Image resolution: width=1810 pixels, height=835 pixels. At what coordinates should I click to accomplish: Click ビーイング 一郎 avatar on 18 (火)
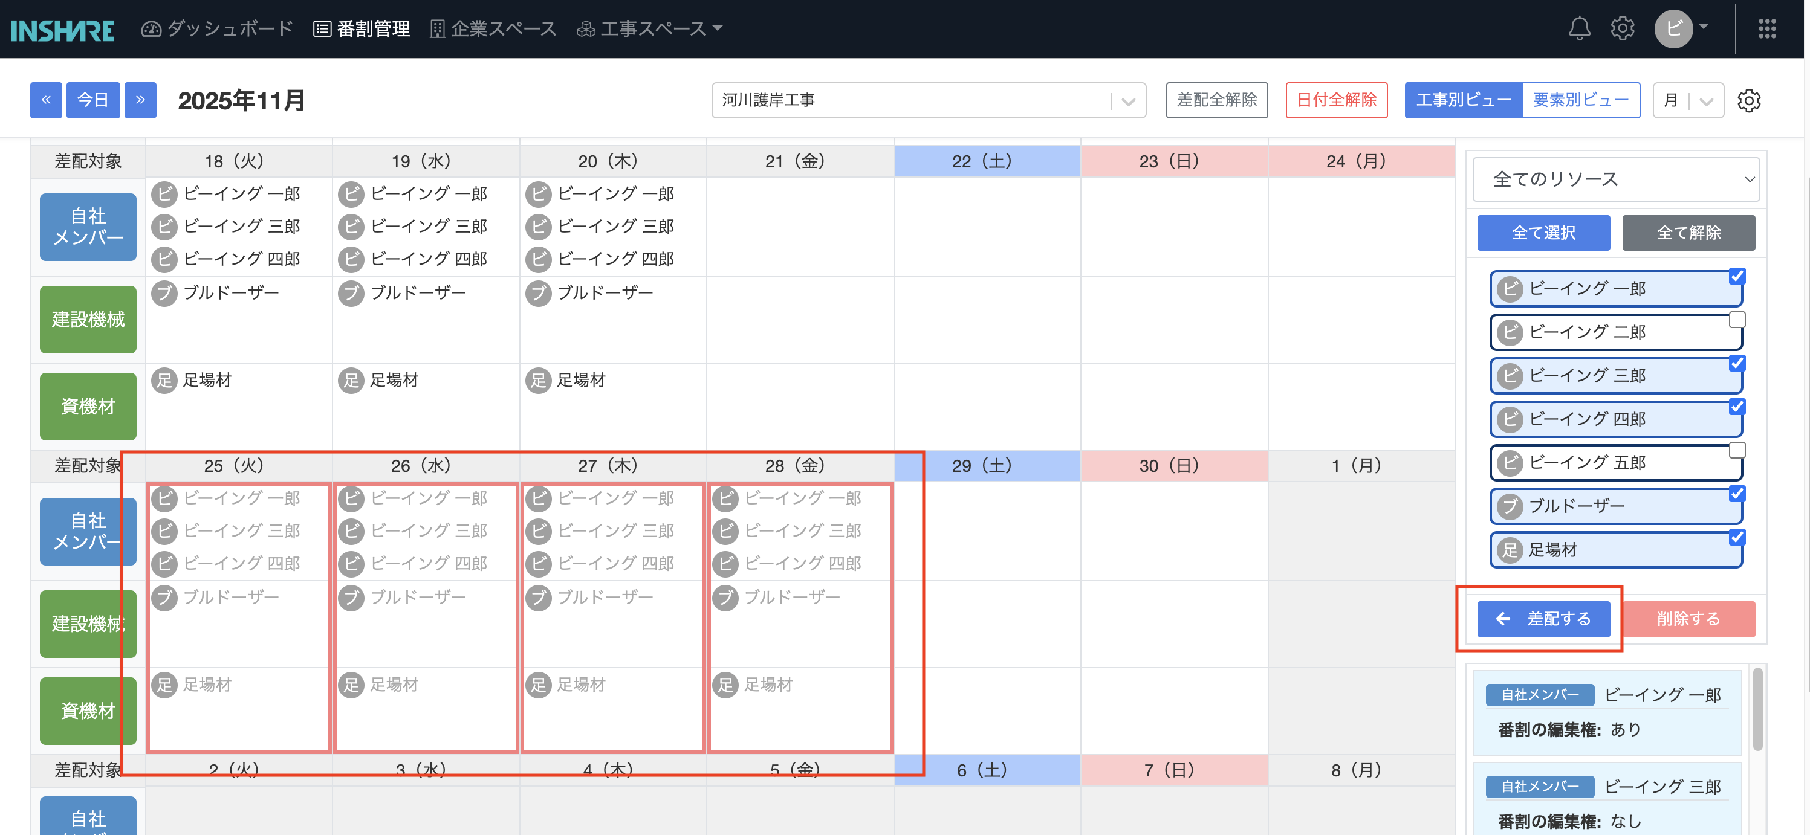[x=164, y=194]
